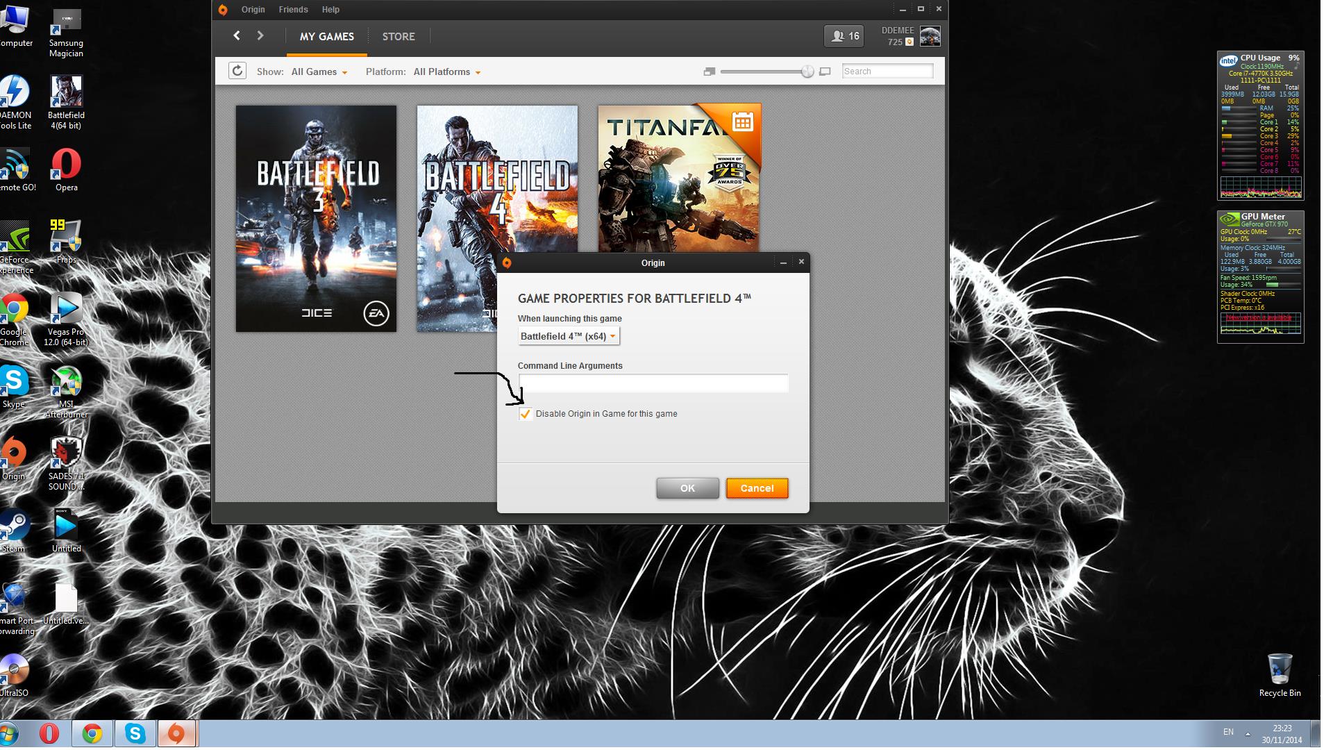Screen dimensions: 1333x750
Task: Open the friends list counter icon
Action: 844,36
